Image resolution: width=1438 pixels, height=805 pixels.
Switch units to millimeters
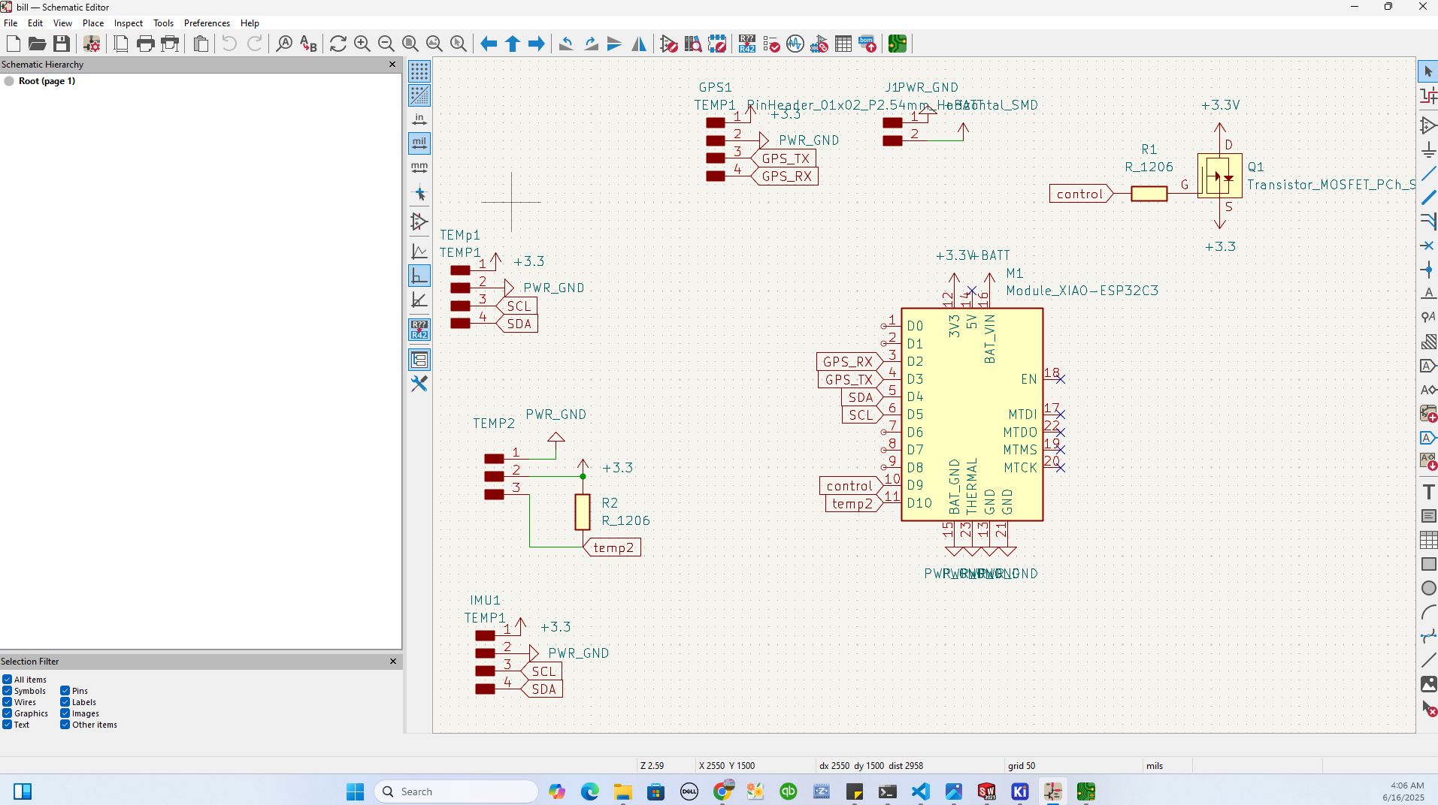coord(419,167)
